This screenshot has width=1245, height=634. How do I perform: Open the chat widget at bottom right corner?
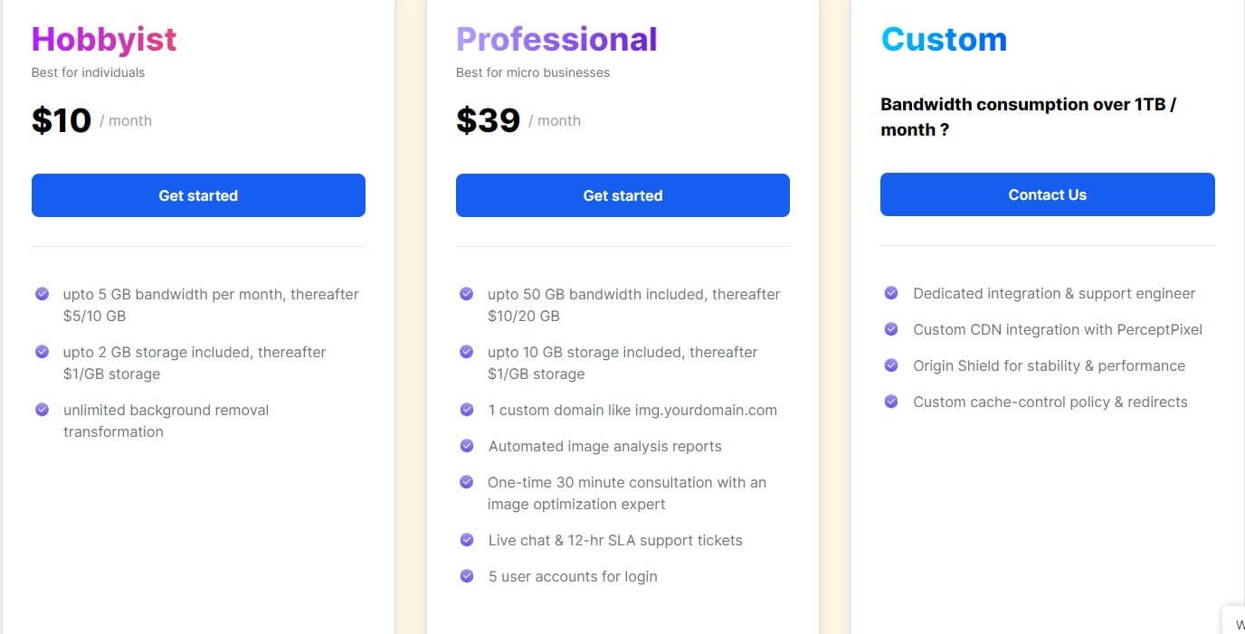tap(1237, 622)
